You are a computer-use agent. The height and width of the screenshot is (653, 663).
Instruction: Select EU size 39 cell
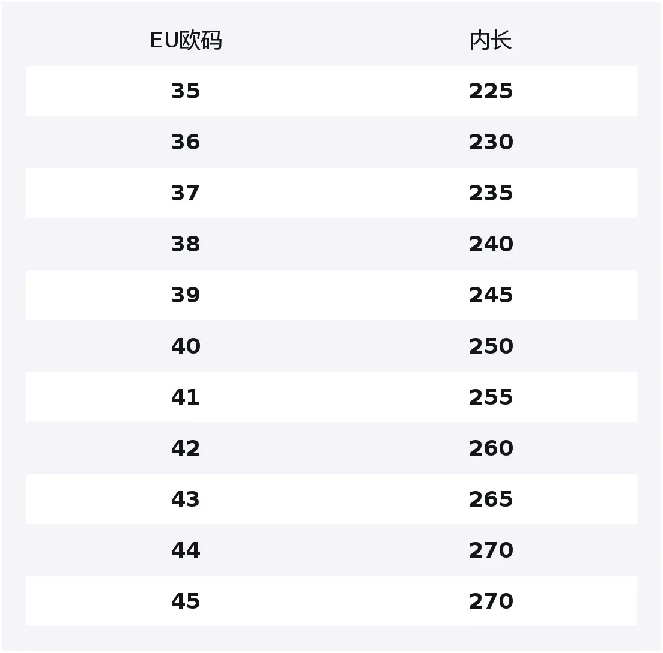(186, 295)
